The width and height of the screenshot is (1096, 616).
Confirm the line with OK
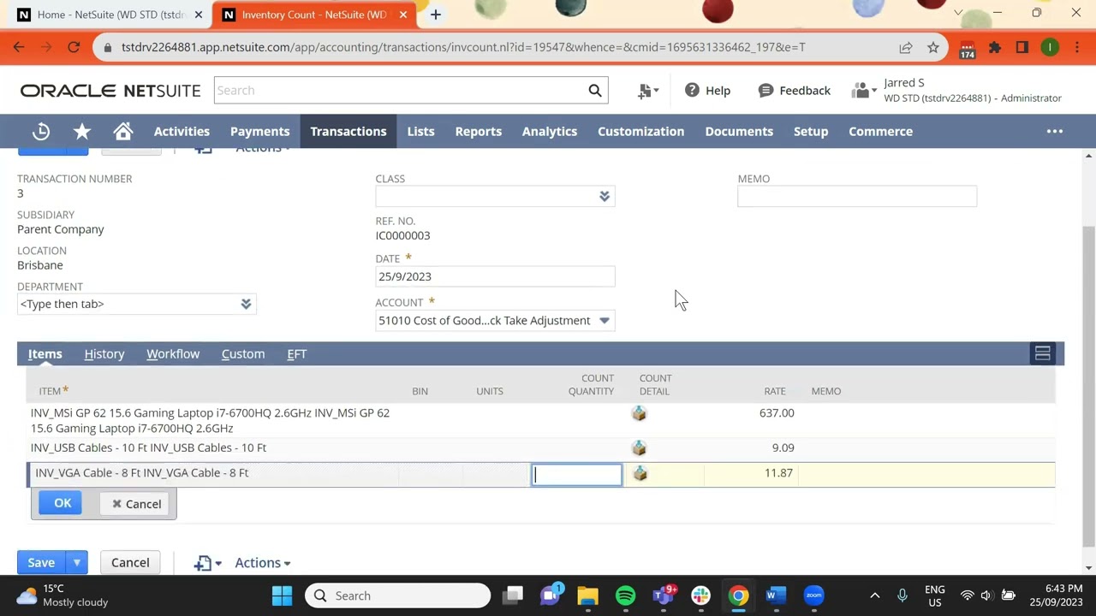(63, 503)
